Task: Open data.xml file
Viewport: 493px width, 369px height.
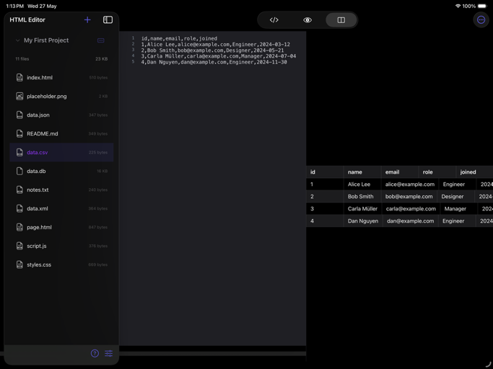Action: tap(61, 208)
